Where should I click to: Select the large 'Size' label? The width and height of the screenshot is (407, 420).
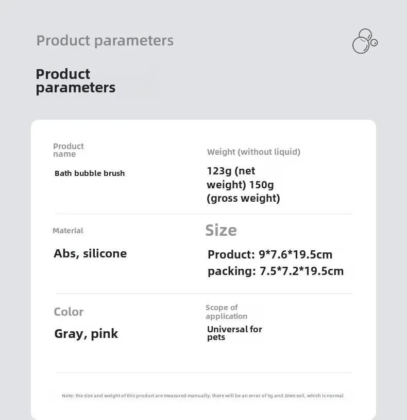tap(221, 230)
